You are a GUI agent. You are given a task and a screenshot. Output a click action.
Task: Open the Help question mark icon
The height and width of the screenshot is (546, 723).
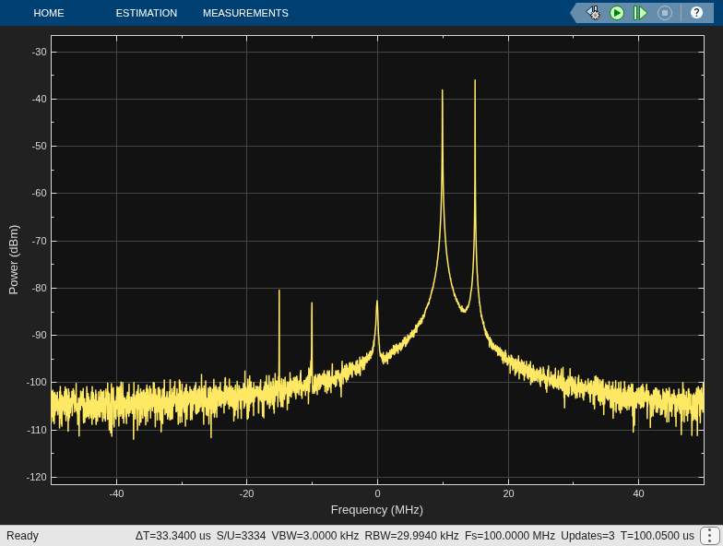tap(696, 13)
